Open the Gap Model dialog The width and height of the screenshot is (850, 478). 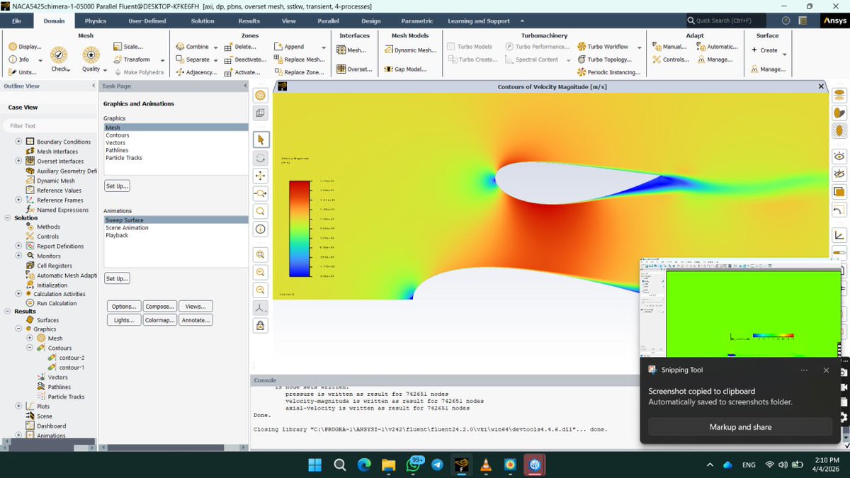pos(405,69)
